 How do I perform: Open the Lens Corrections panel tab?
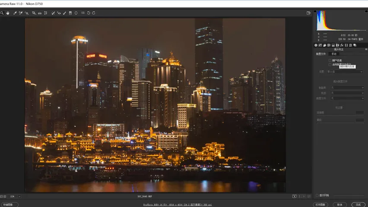point(337,45)
